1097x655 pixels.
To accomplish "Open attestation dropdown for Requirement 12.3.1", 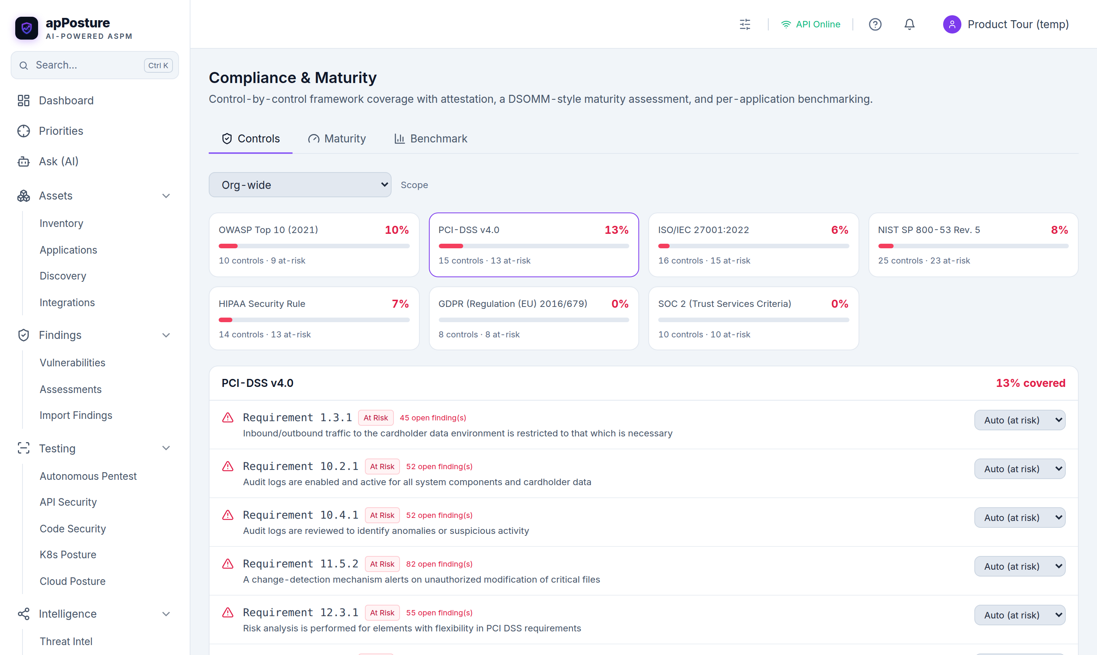I will click(1020, 615).
